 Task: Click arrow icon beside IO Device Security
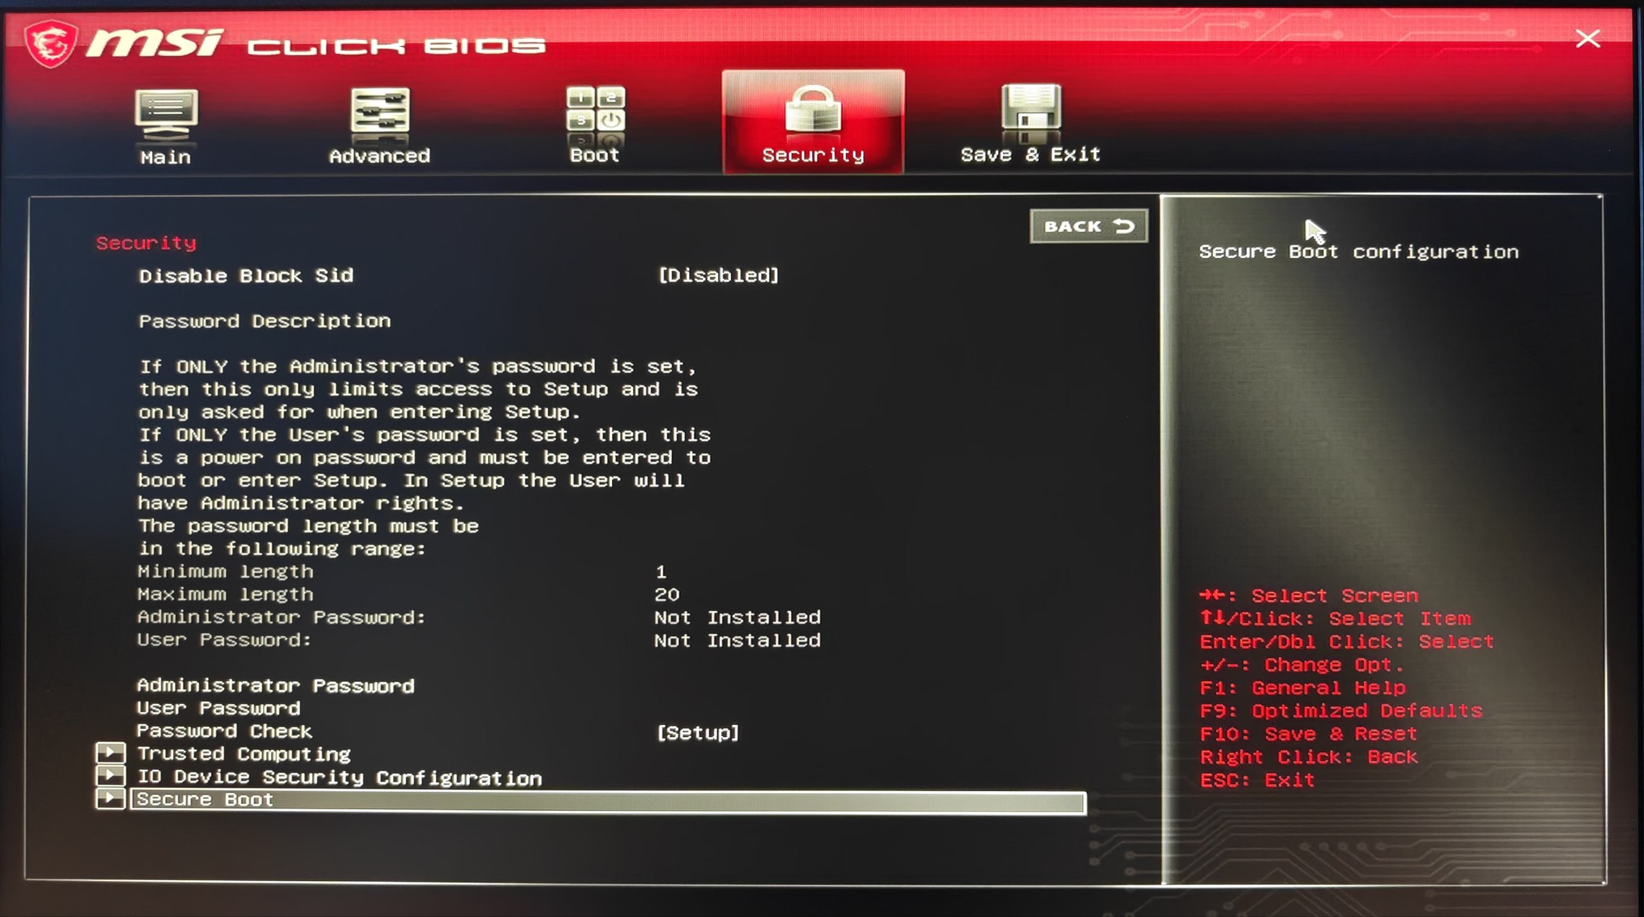click(110, 776)
